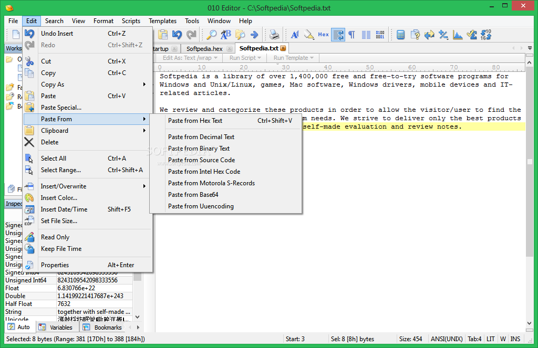Click the binary 0100 0001 toolbar icon
Image resolution: width=538 pixels, height=348 pixels.
[x=380, y=35]
